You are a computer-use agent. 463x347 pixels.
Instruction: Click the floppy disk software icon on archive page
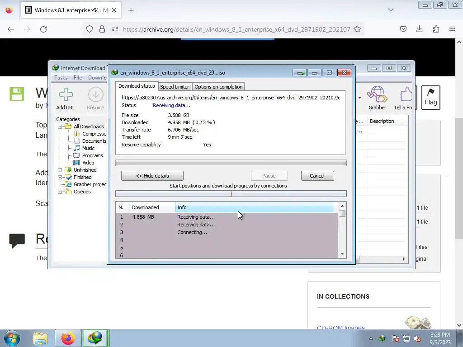point(17,94)
